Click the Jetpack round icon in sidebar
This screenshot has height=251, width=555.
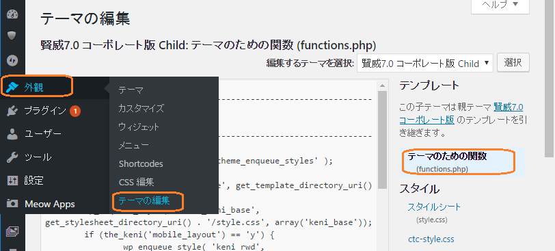point(12,61)
